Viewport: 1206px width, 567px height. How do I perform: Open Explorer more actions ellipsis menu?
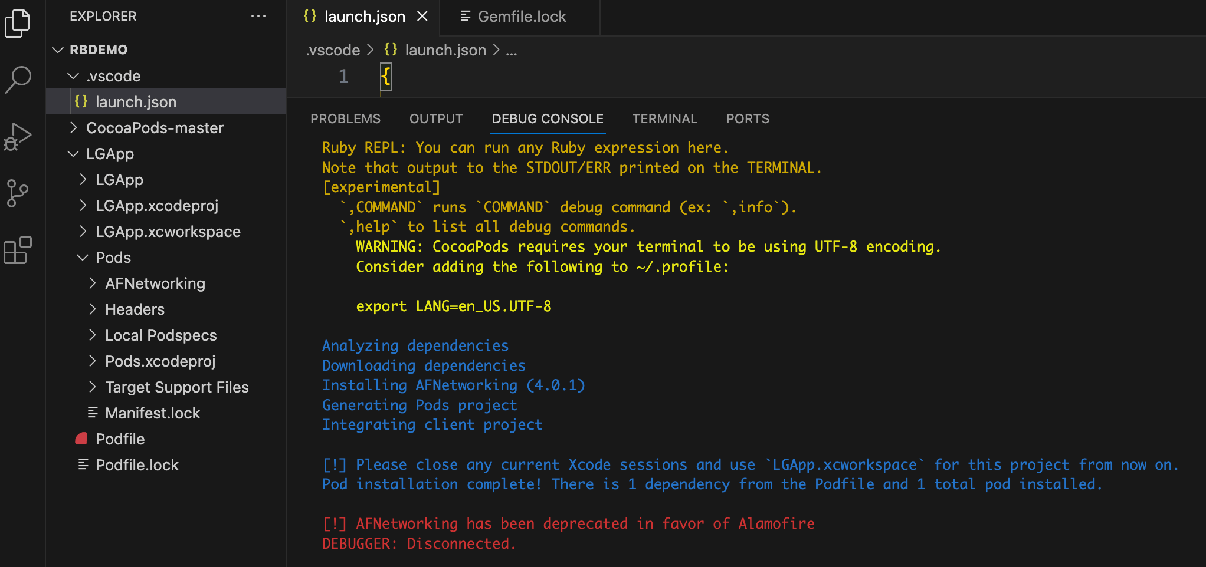pos(258,17)
